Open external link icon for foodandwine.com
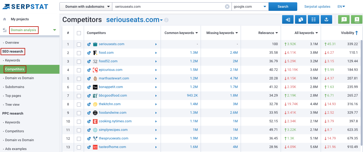Viewport: 363px width, 152px height. click(x=89, y=113)
